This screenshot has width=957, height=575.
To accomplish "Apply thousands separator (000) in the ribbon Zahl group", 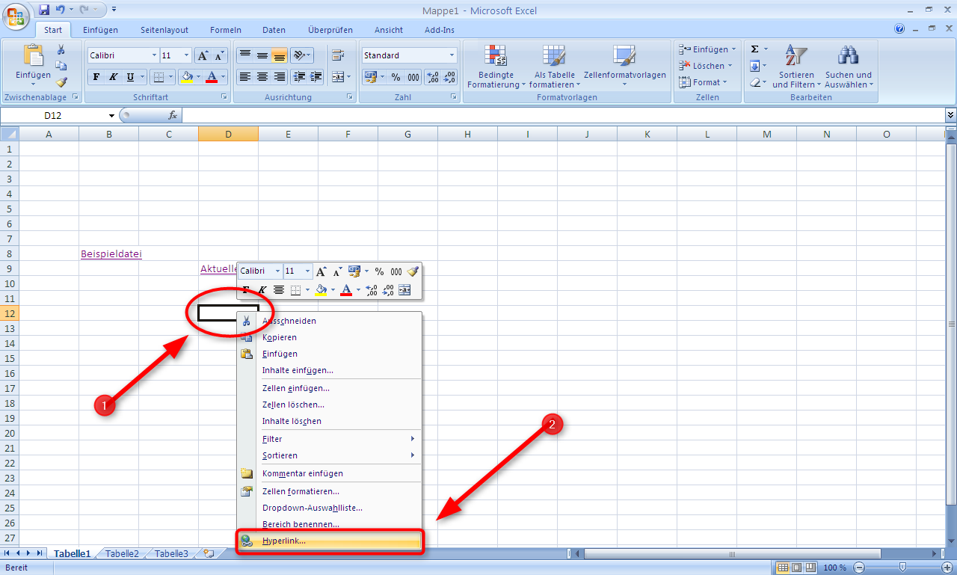I will (413, 77).
